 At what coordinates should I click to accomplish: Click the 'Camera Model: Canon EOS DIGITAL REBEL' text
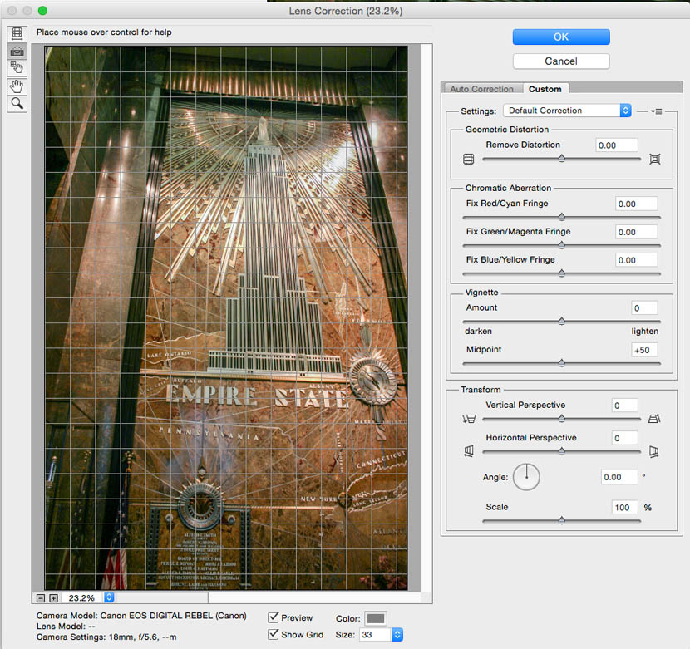pyautogui.click(x=141, y=616)
